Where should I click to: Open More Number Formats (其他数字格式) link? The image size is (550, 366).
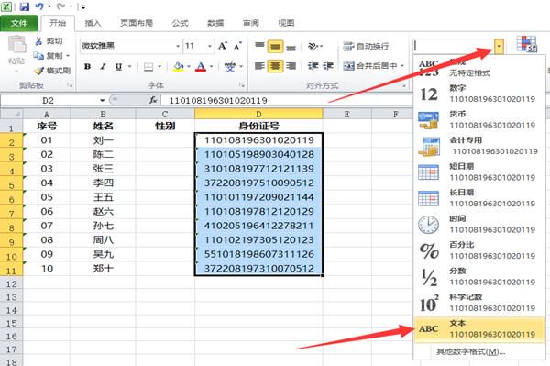click(x=470, y=351)
